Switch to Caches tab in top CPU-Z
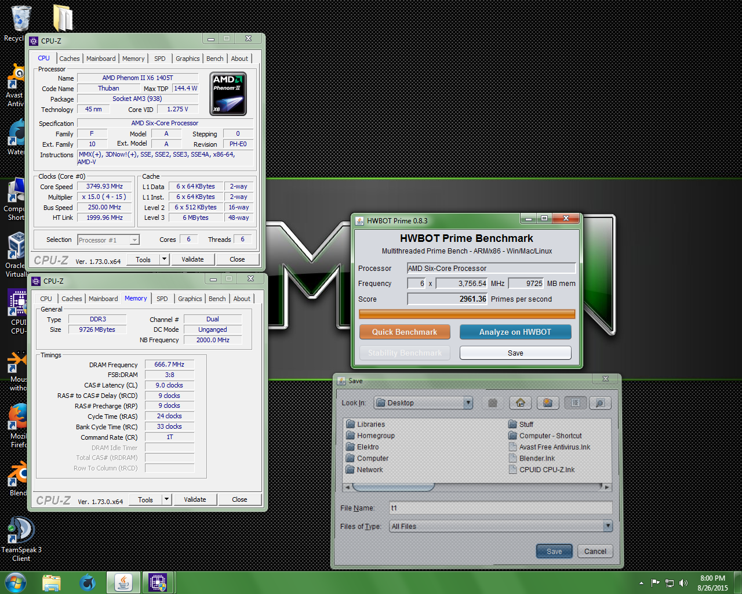The height and width of the screenshot is (594, 742). 70,59
